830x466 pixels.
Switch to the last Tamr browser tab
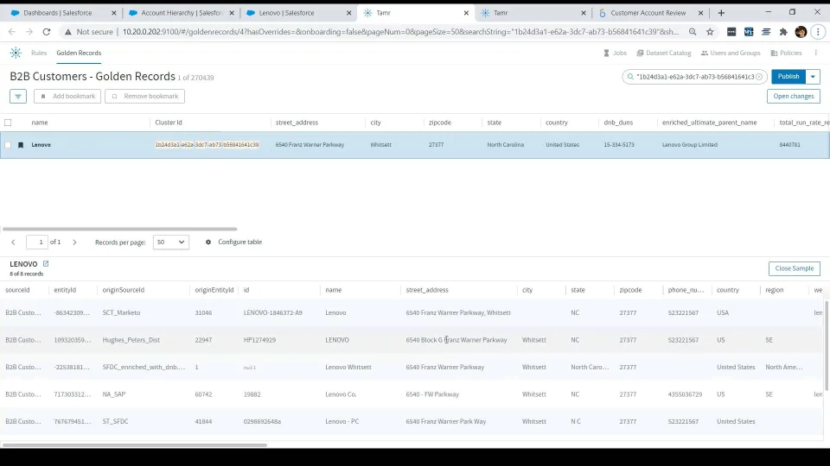[x=533, y=13]
